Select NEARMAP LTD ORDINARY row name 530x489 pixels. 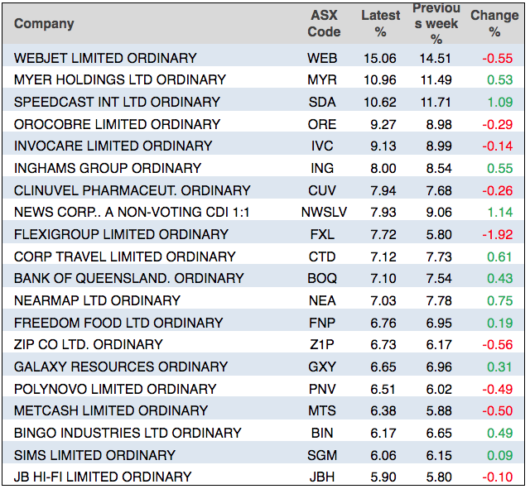(97, 300)
